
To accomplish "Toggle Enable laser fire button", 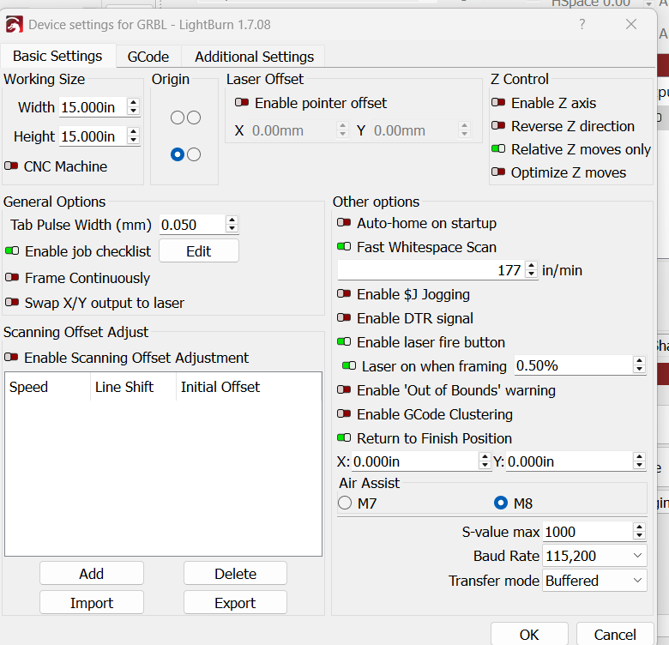I will (x=344, y=341).
